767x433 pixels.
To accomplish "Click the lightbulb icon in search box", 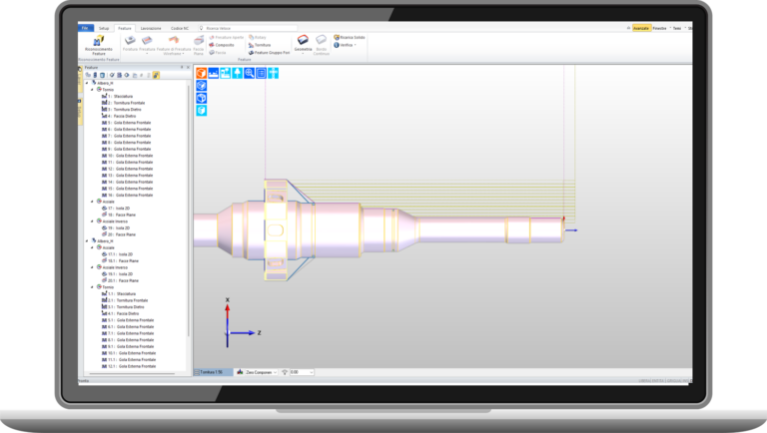I will [x=201, y=28].
